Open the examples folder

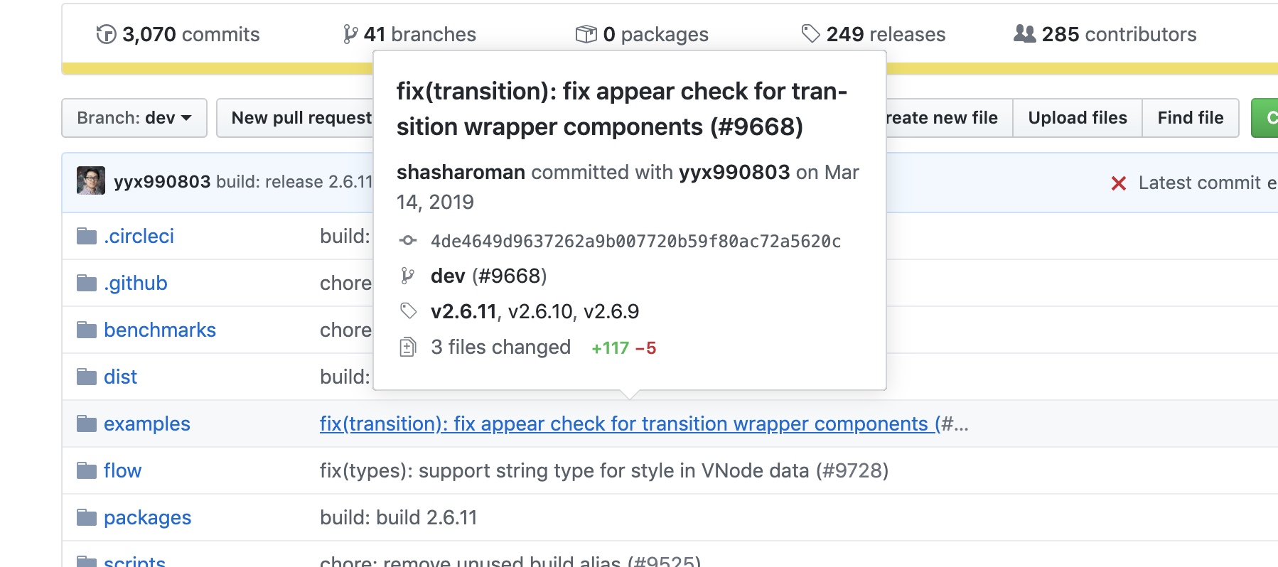pos(146,424)
